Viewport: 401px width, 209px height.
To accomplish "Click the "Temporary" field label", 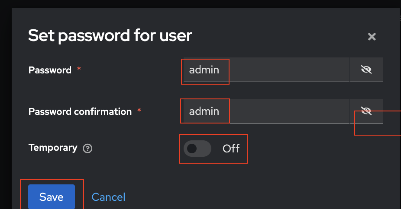I will coord(52,148).
